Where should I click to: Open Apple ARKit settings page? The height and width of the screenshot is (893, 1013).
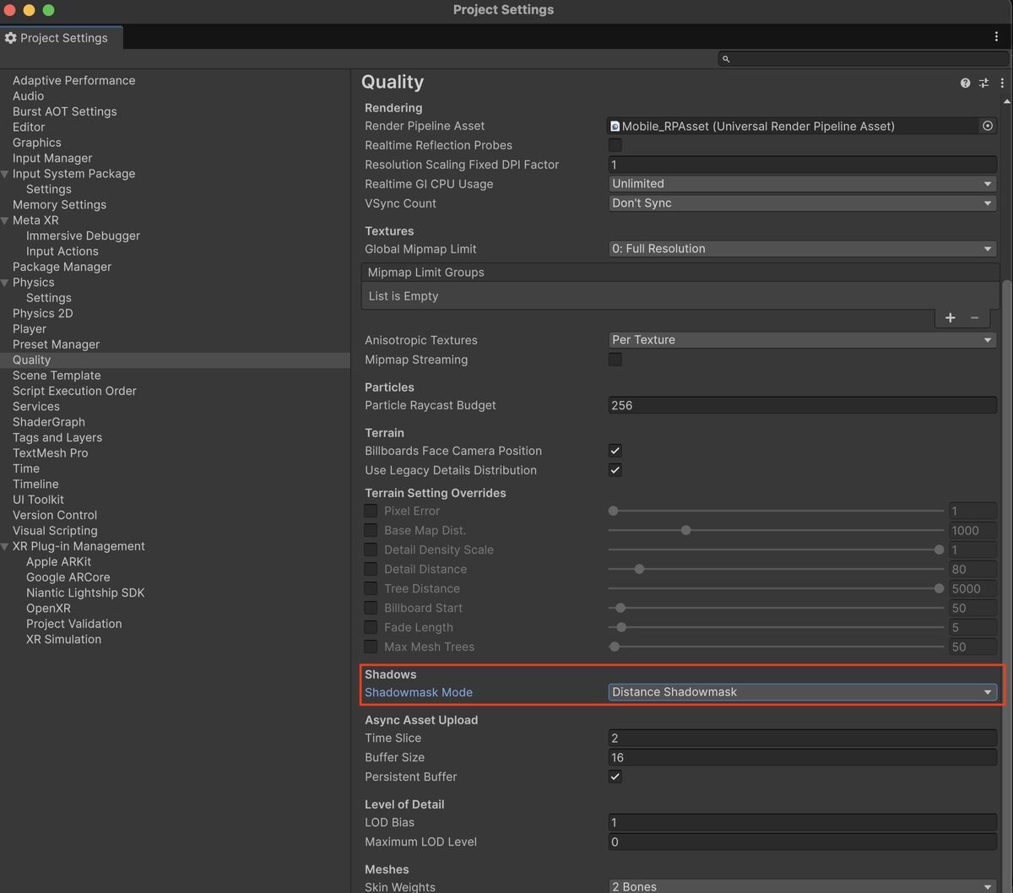click(x=58, y=561)
